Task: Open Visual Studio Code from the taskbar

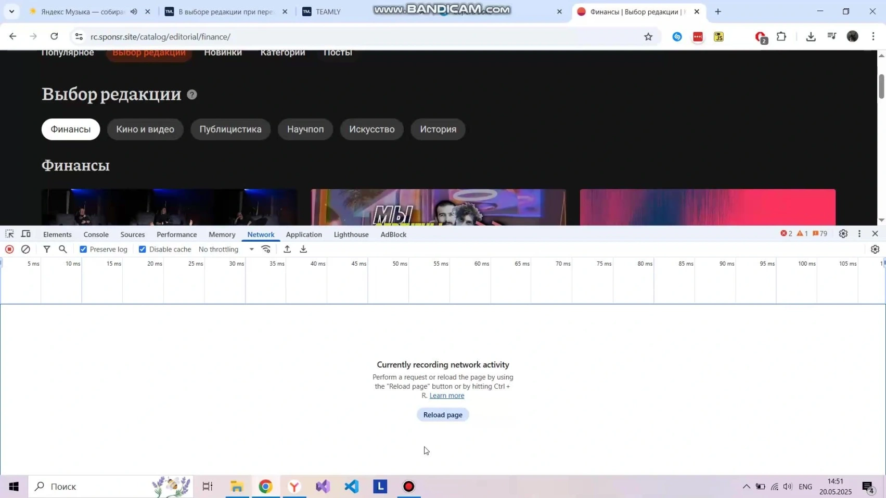Action: [x=352, y=487]
